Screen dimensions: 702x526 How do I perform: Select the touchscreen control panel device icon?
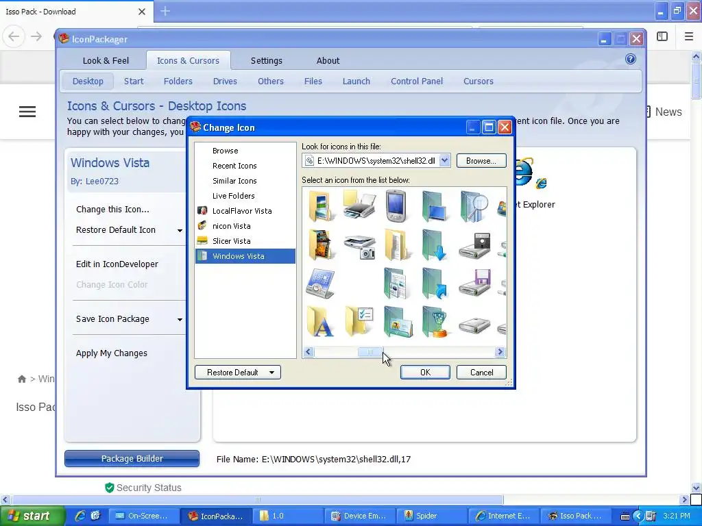320,284
